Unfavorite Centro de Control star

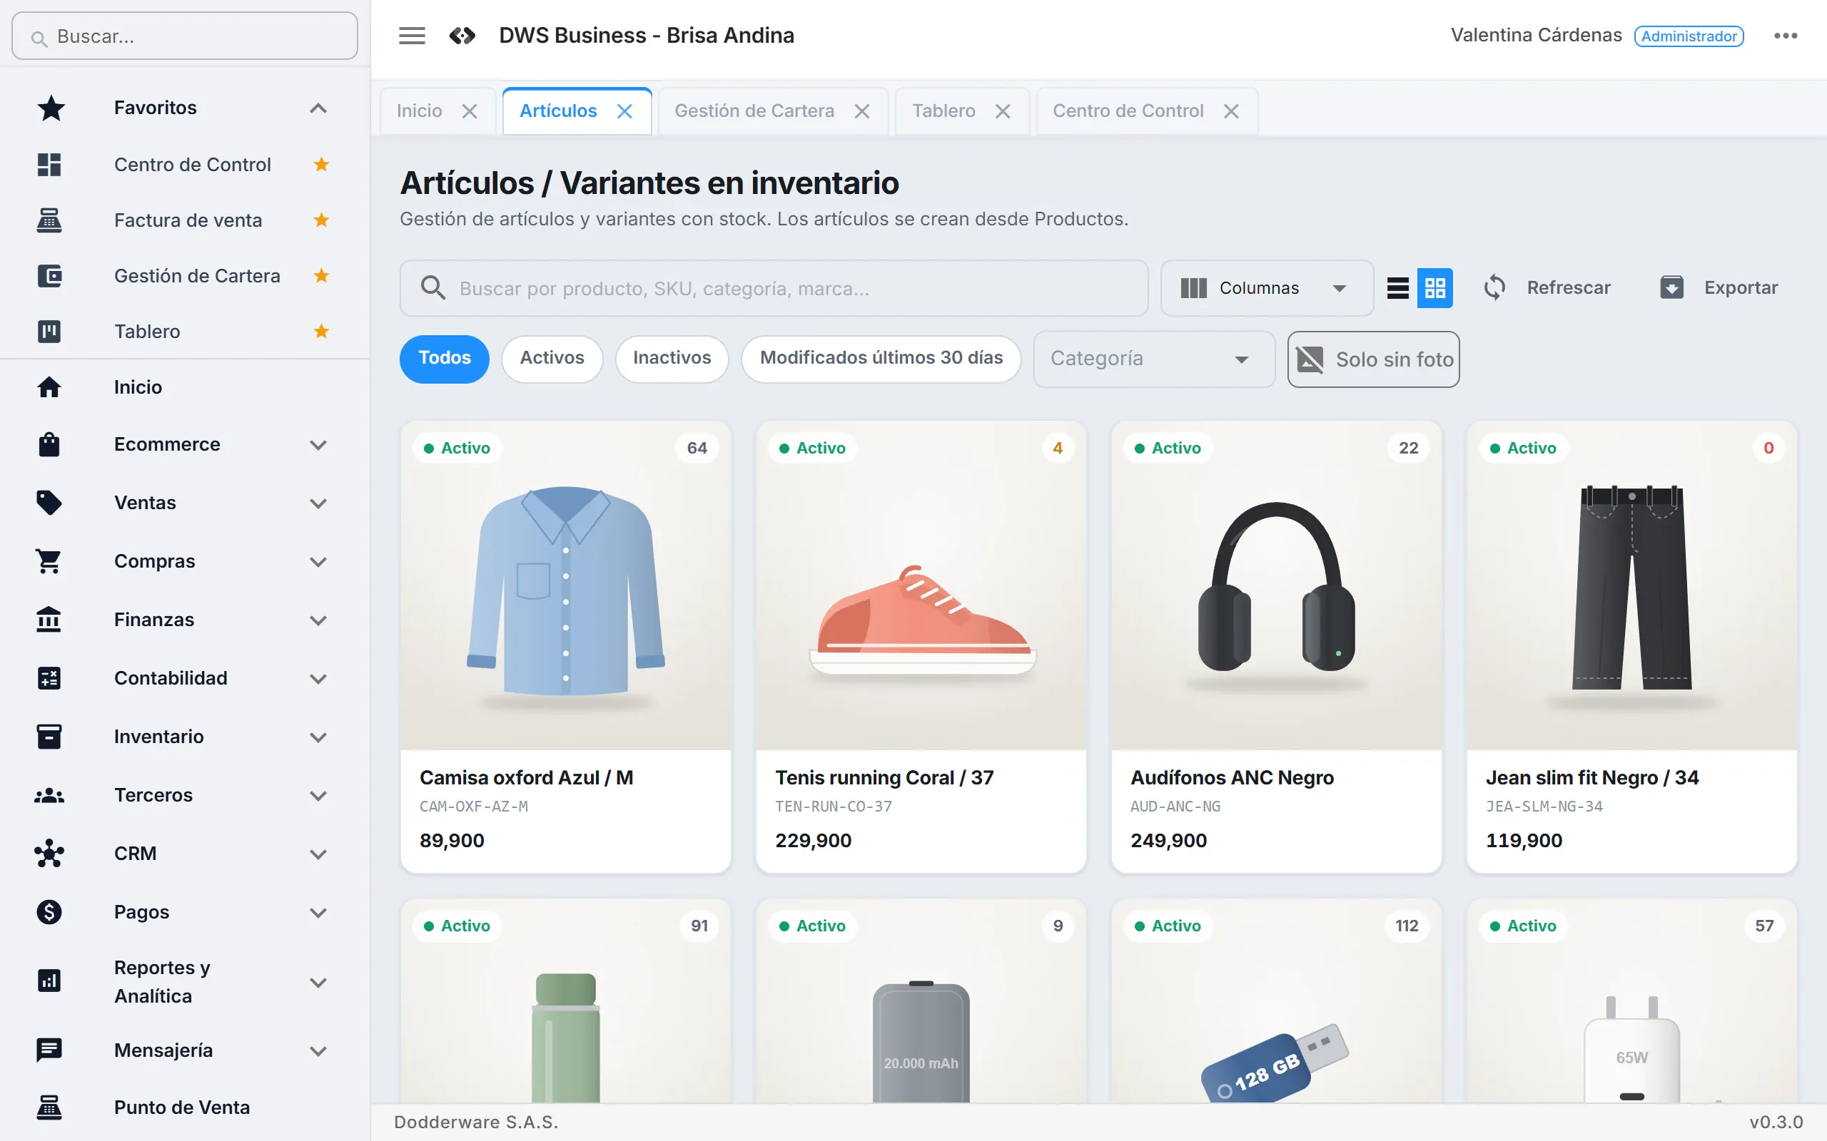click(x=322, y=164)
